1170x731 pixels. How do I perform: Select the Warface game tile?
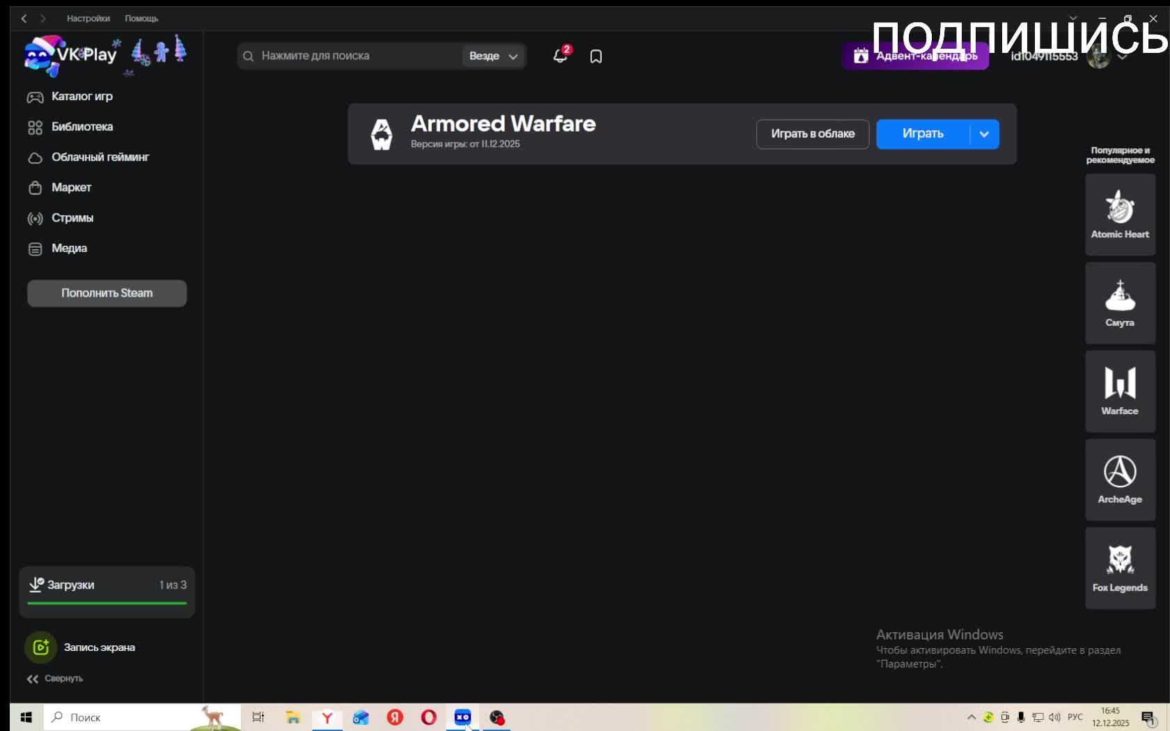click(1120, 391)
